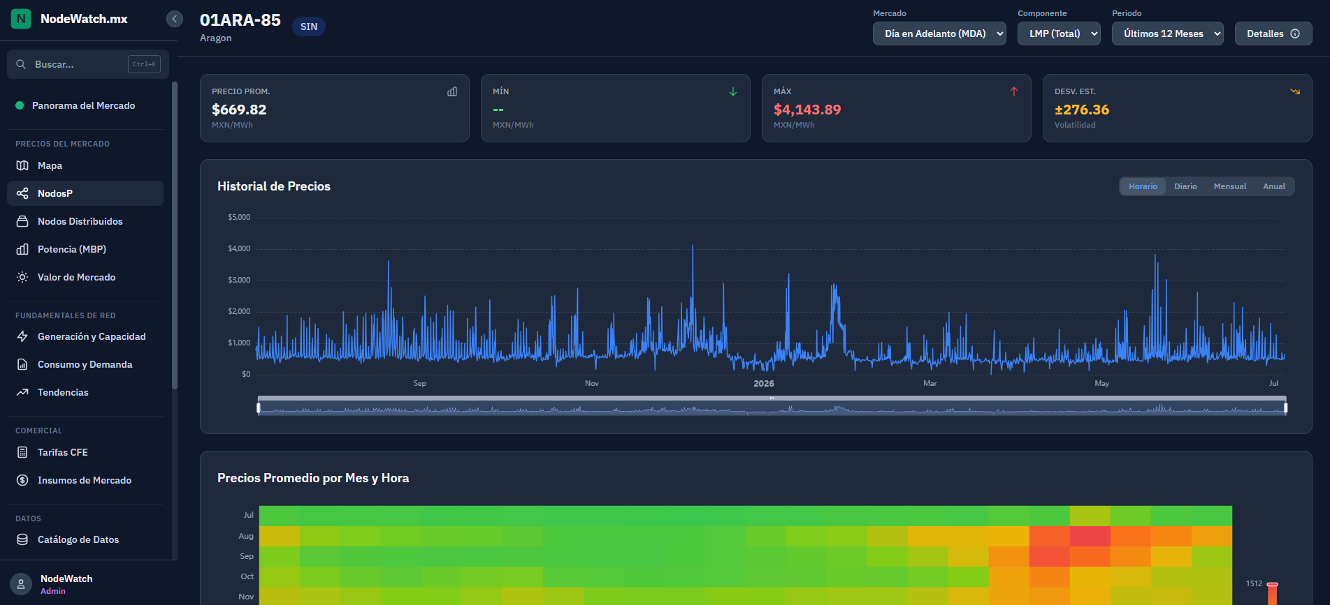This screenshot has height=605, width=1330.
Task: Go to Generación y Capacidad
Action: [x=85, y=336]
